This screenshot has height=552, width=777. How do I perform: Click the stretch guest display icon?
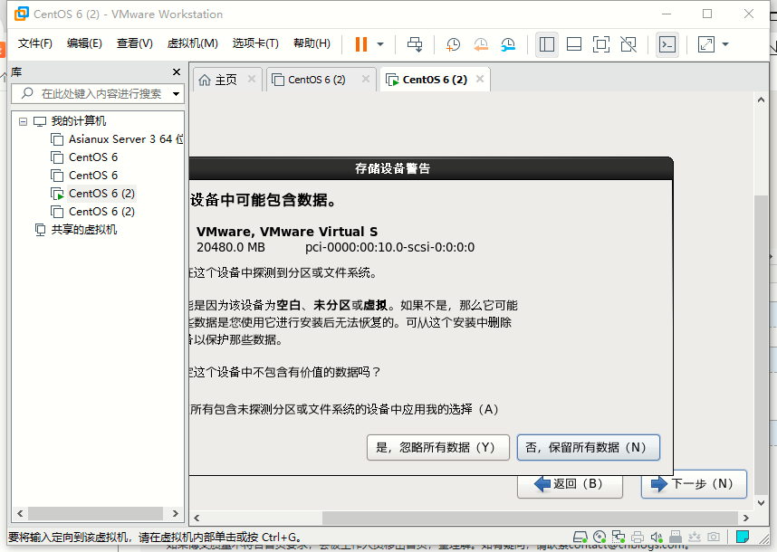pos(706,44)
